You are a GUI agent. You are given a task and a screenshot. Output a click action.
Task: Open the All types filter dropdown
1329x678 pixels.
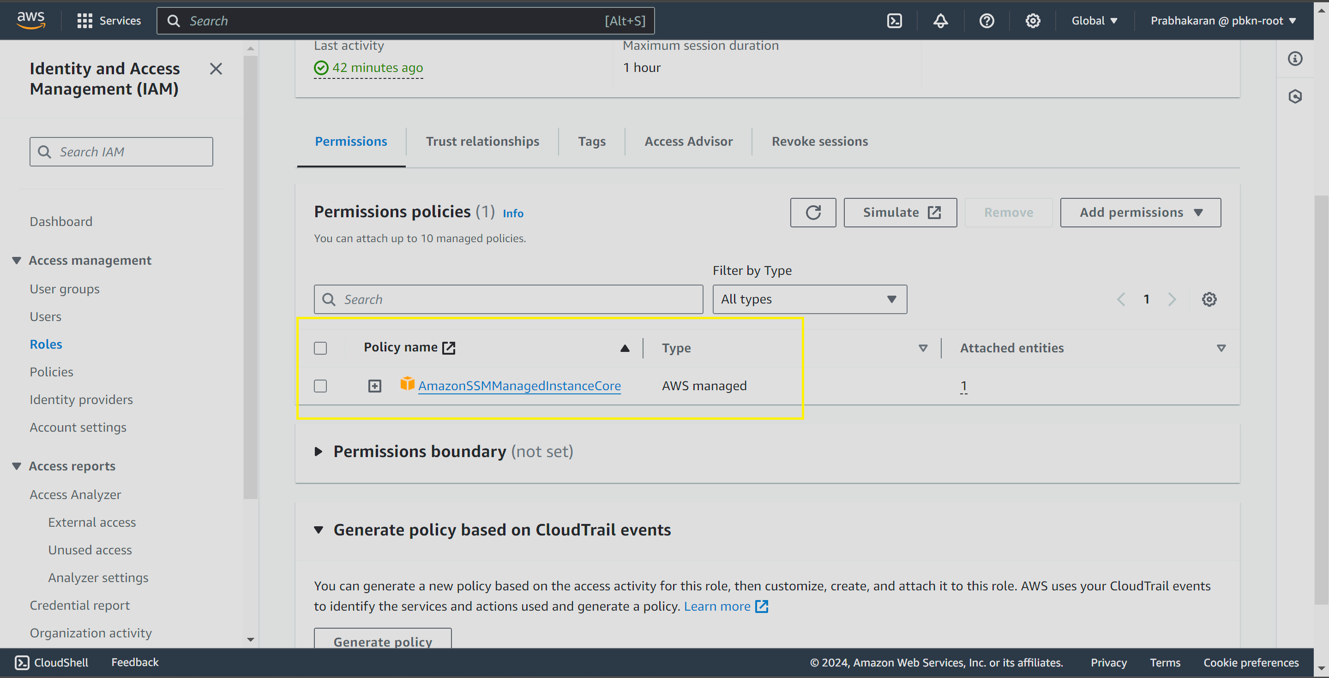click(x=809, y=299)
